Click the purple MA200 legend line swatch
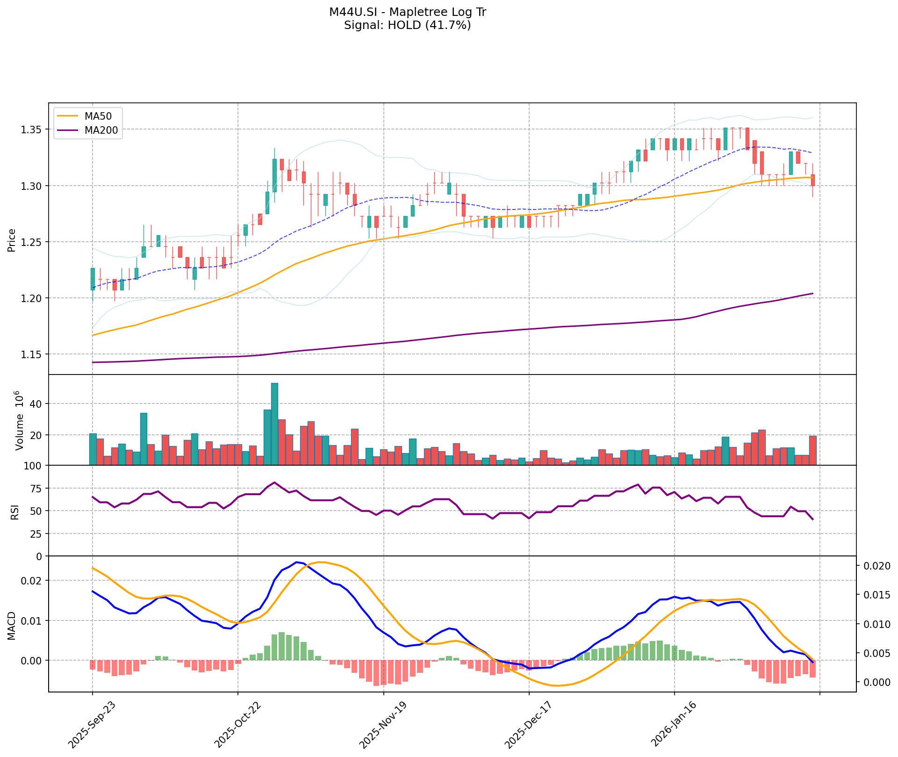Viewport: 898px width, 757px height. pos(67,131)
